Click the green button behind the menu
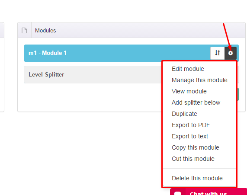 (238, 94)
